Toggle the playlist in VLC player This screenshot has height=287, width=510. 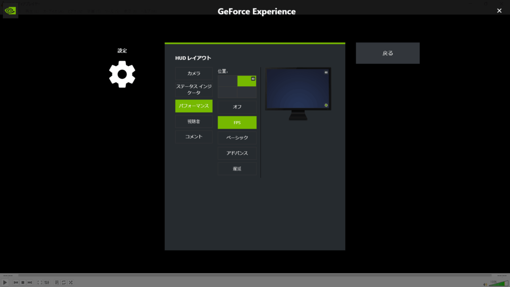click(x=57, y=283)
